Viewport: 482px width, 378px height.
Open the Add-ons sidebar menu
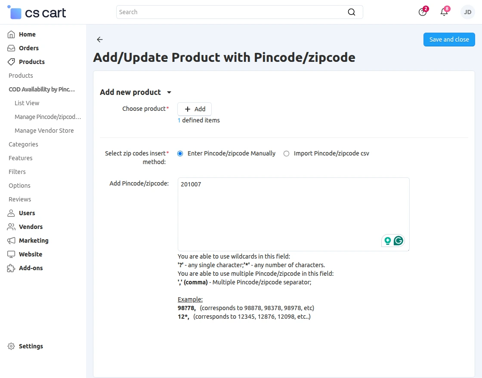tap(31, 268)
